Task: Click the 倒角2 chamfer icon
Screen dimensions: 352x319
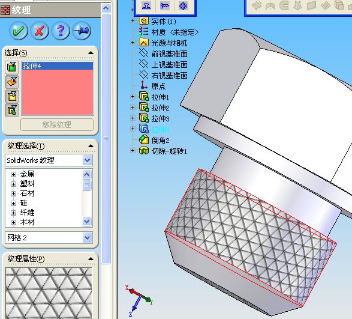Action: [x=144, y=140]
